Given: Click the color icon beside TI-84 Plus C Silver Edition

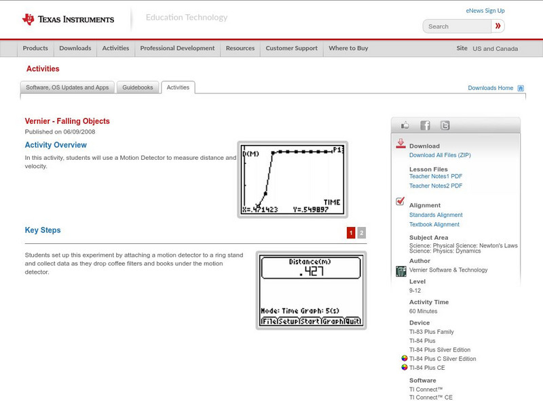Looking at the screenshot, I should tap(404, 358).
